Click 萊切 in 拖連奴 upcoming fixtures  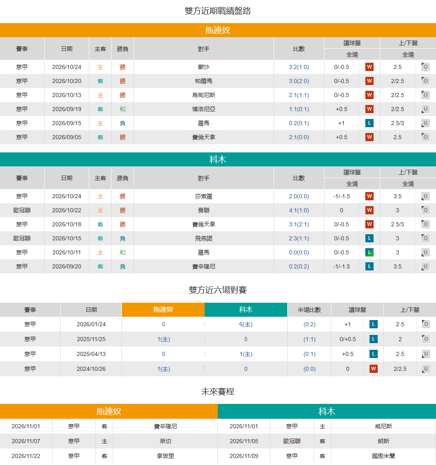point(165,441)
